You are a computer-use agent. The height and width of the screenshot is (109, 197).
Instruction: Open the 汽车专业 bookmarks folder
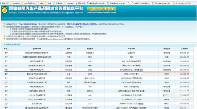[x=69, y=3]
